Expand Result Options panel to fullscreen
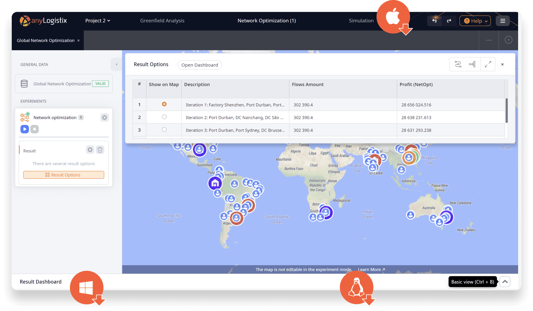Viewport: 533px width, 311px height. pyautogui.click(x=488, y=64)
